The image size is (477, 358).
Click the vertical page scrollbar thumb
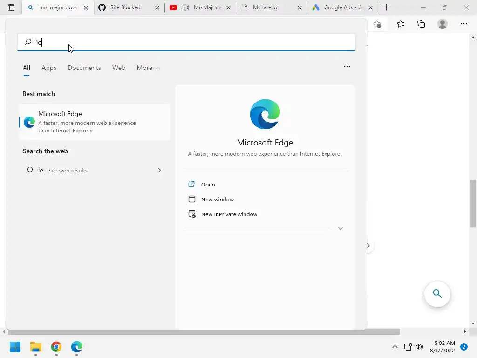tap(473, 204)
